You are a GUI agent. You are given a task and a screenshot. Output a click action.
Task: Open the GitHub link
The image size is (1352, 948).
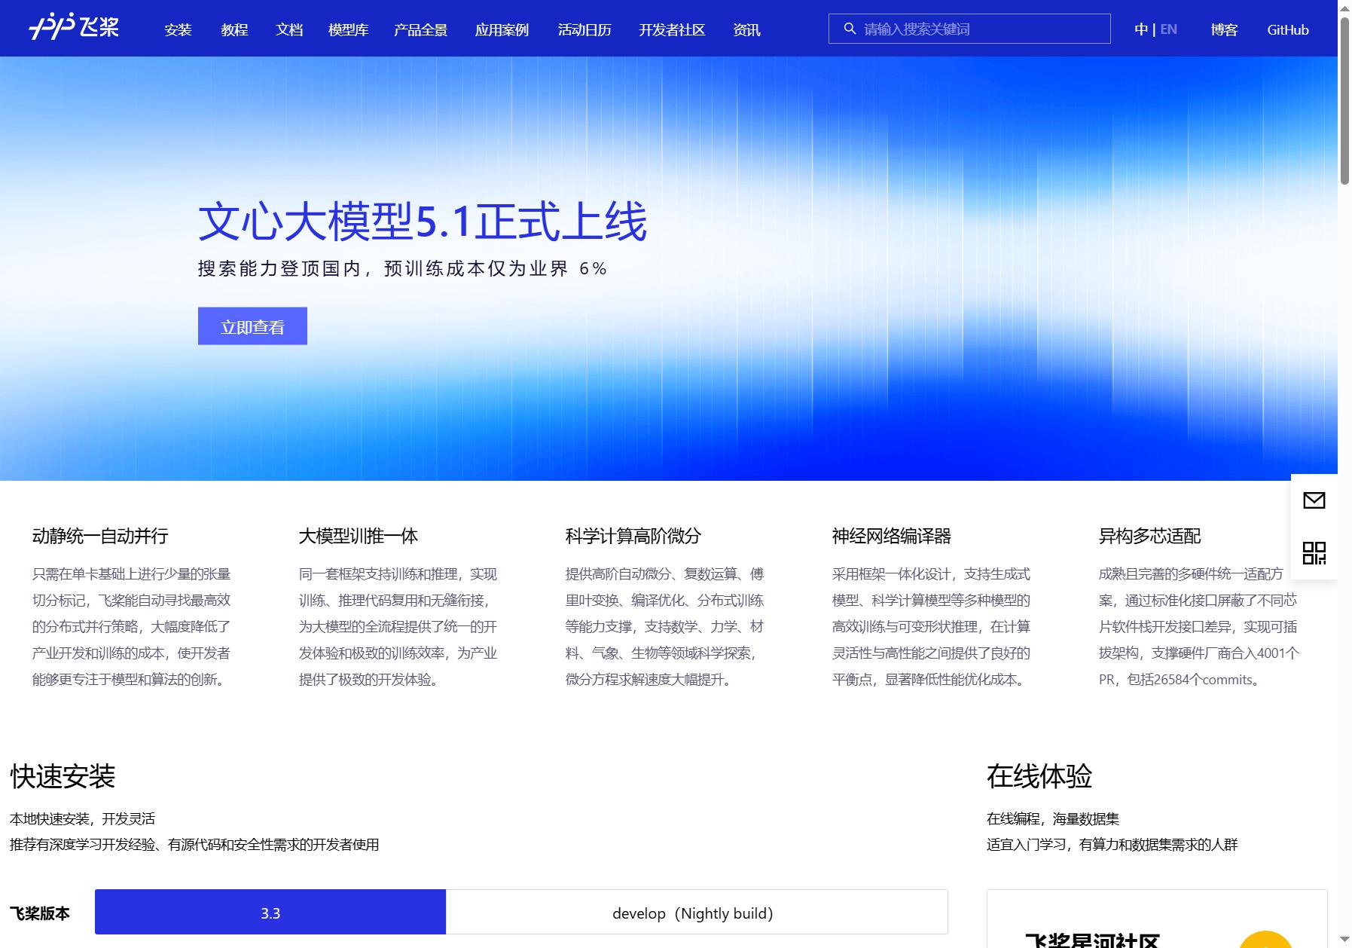coord(1288,29)
